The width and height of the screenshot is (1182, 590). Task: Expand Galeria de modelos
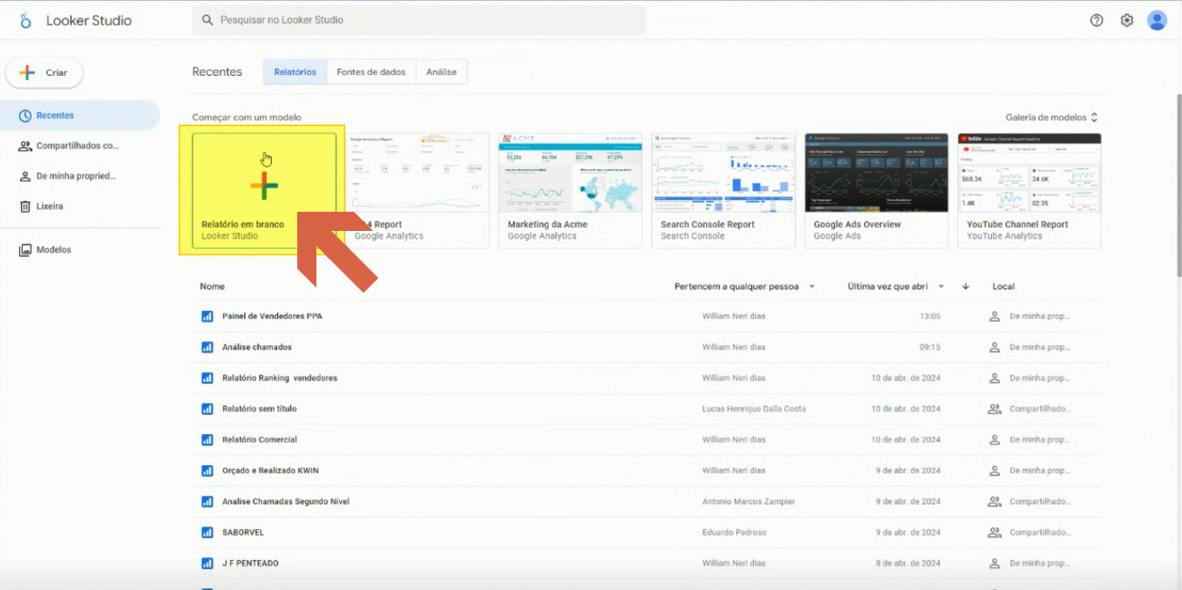(x=1051, y=118)
